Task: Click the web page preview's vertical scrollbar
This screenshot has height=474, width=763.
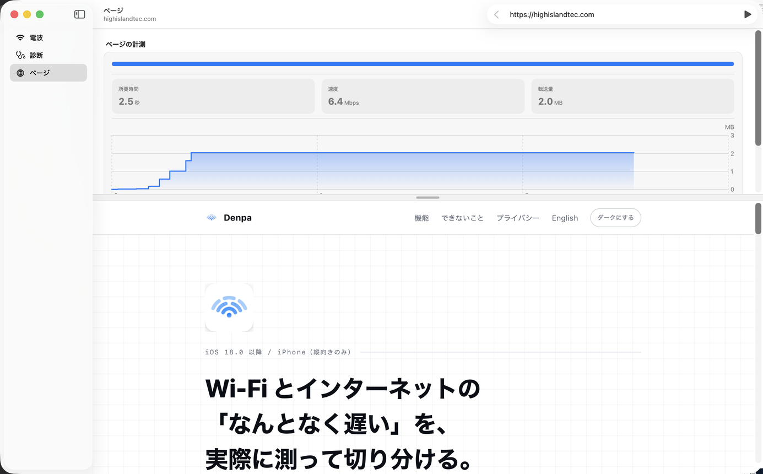Action: (x=758, y=219)
